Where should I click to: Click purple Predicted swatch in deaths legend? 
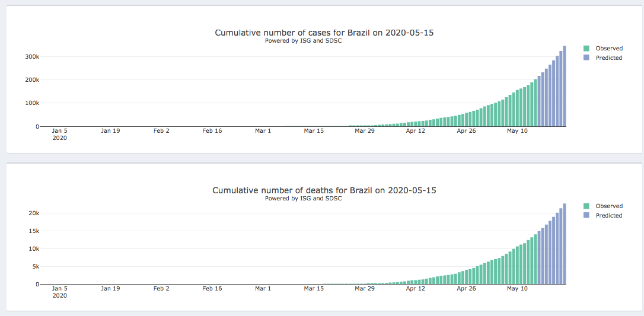(x=586, y=216)
